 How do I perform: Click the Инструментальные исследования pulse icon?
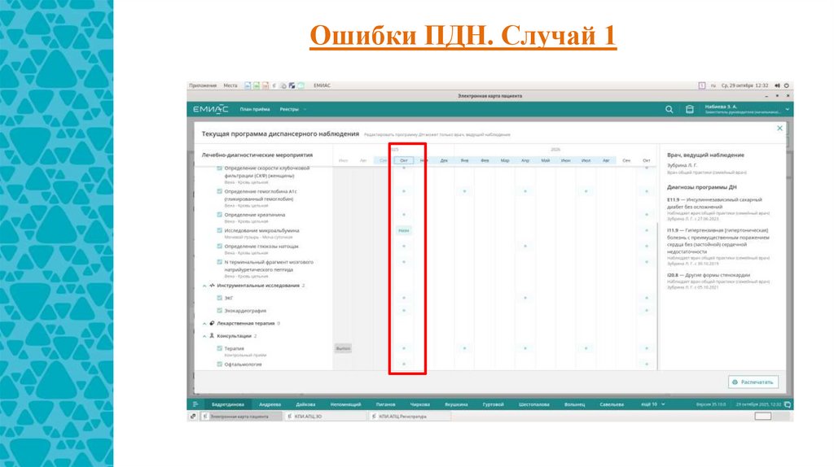coord(212,286)
